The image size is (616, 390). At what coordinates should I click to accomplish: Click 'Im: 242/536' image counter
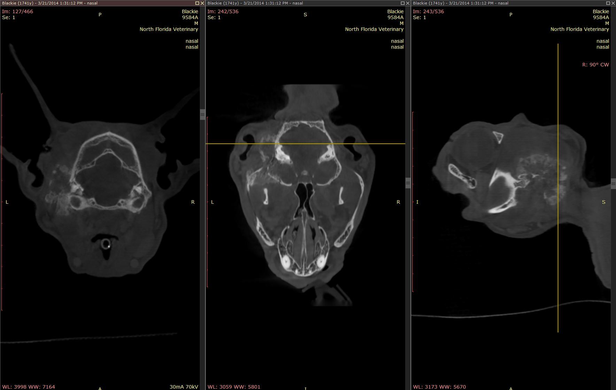223,11
